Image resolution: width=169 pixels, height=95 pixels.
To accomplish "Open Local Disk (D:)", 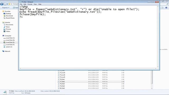I will pyautogui.click(x=10, y=40).
